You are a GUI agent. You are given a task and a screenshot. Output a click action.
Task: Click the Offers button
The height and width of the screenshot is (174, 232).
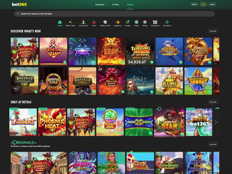coord(194,4)
